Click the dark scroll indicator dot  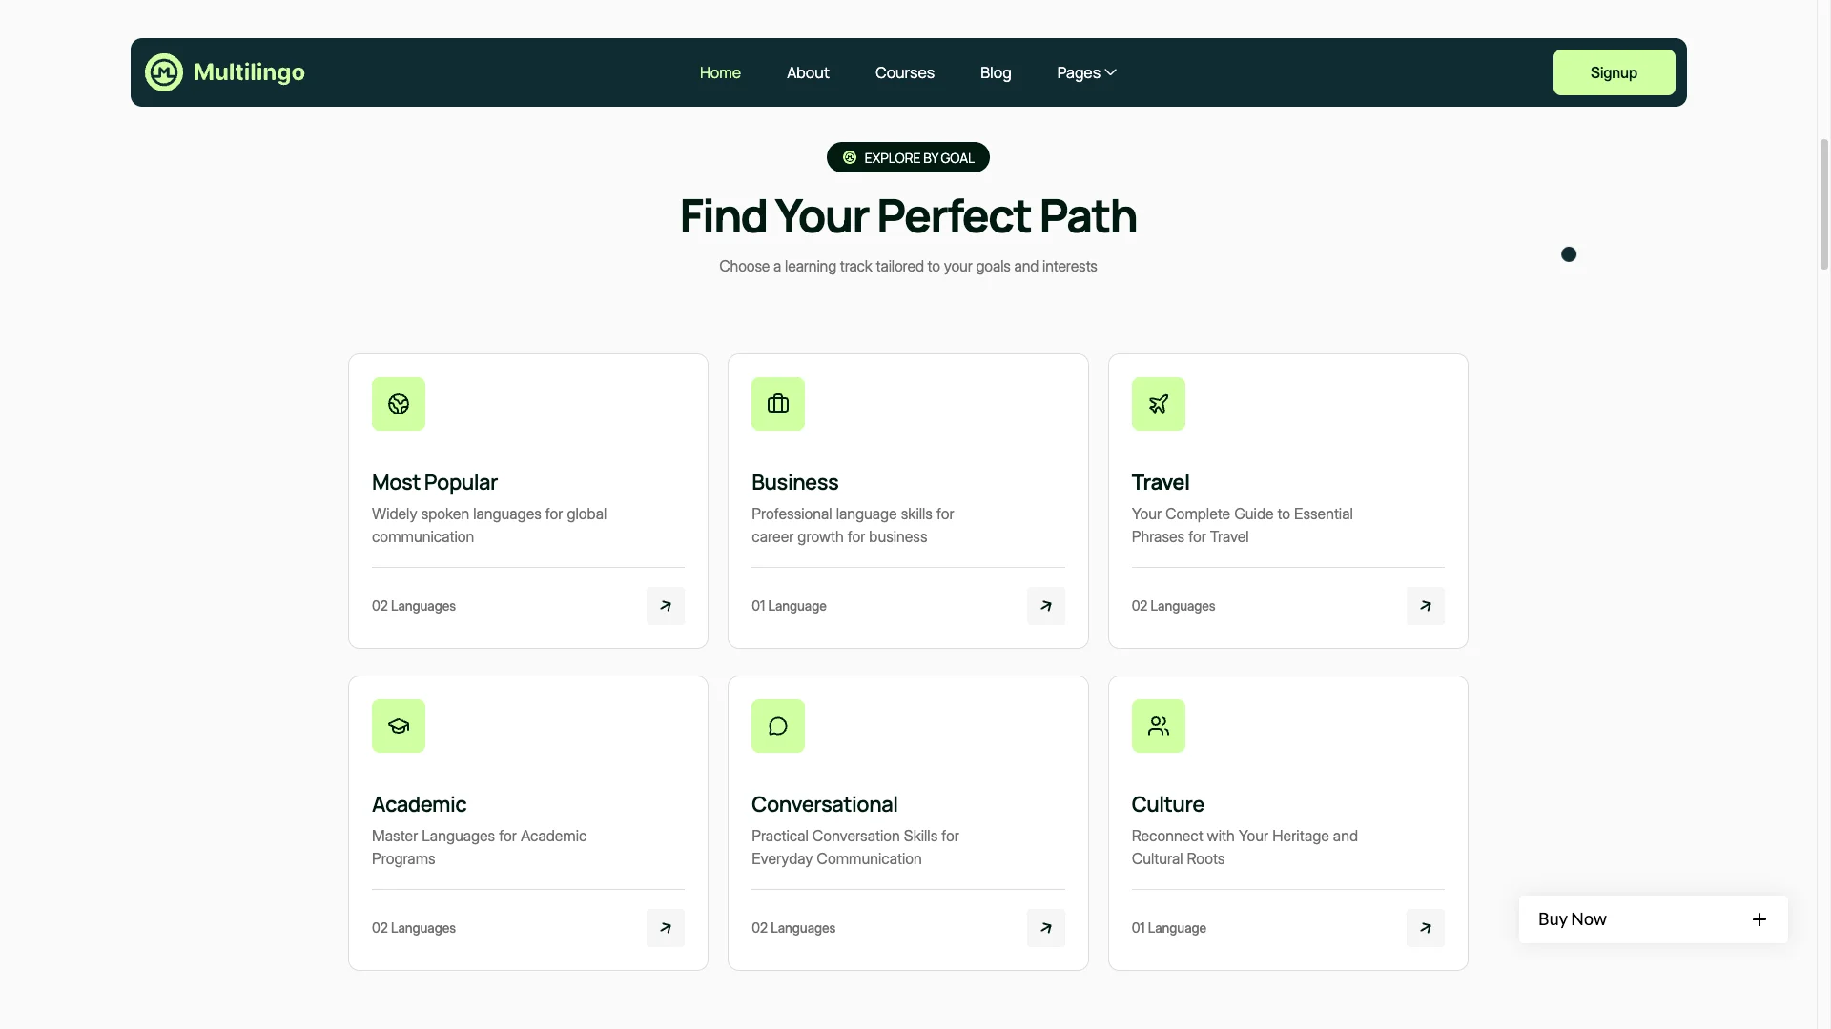[x=1568, y=254]
